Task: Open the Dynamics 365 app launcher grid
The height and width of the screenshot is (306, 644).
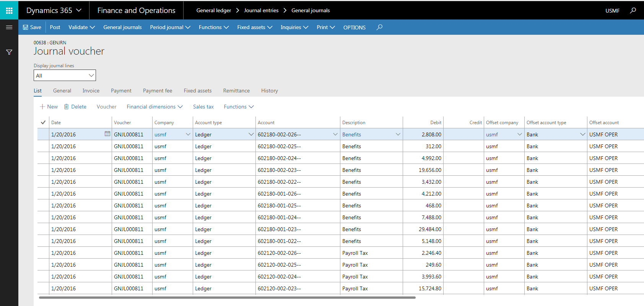Action: click(x=9, y=10)
